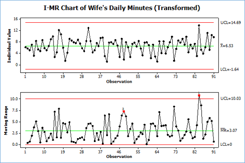Click x-axis tick '46' on the top chart
Screen dimensions: 245x163
coord(119,76)
